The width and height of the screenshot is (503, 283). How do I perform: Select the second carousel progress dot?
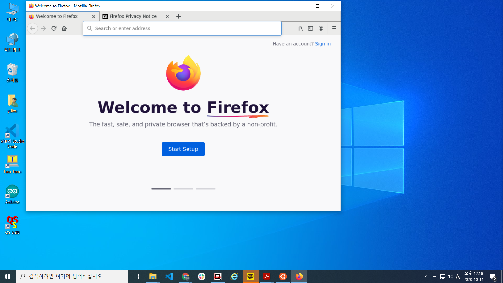tap(183, 189)
